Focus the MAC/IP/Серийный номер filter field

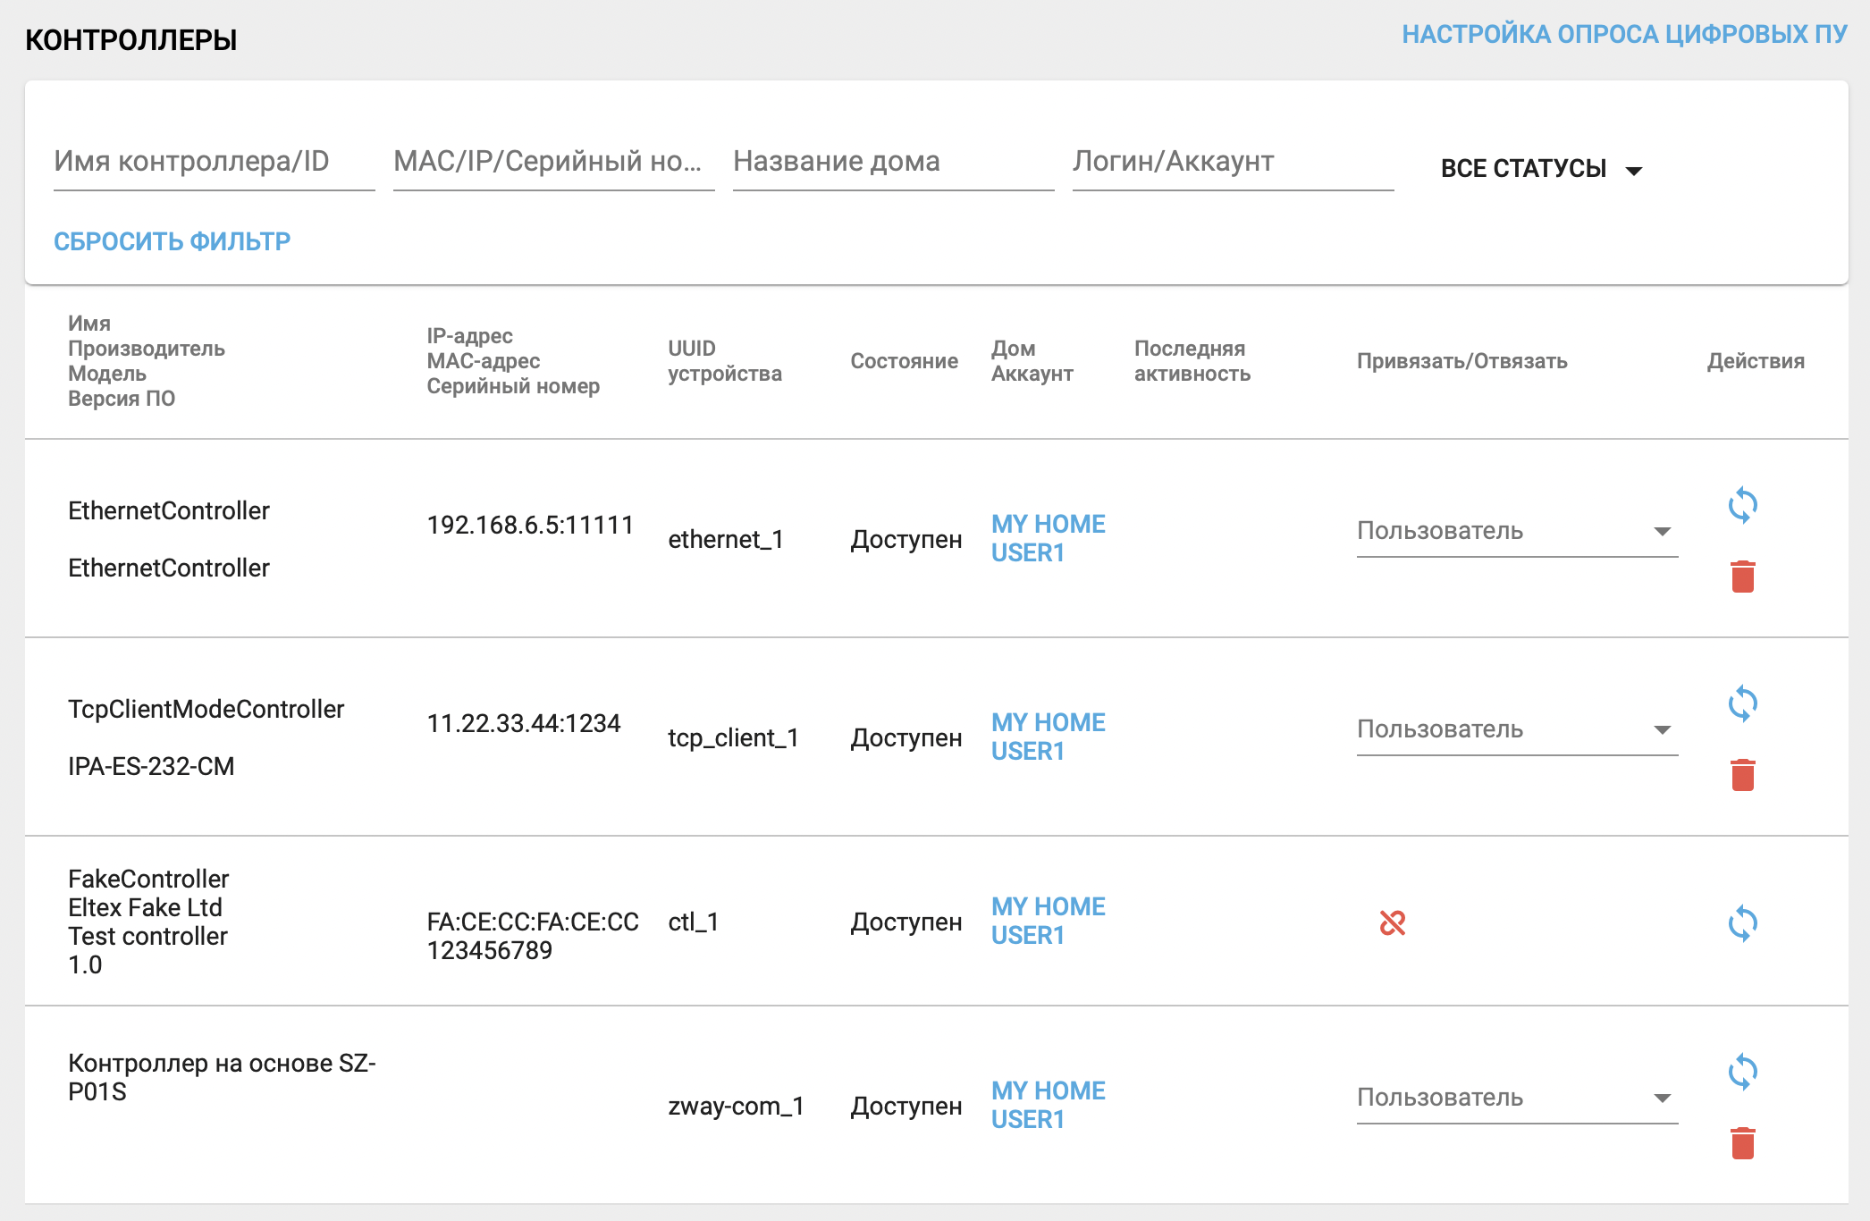point(553,162)
